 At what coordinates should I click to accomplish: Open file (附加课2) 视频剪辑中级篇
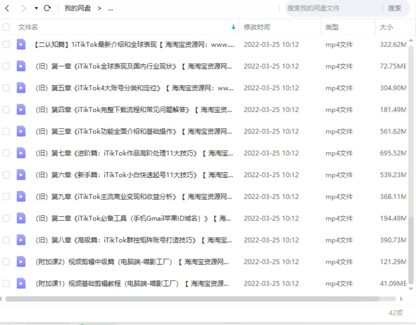(132, 262)
